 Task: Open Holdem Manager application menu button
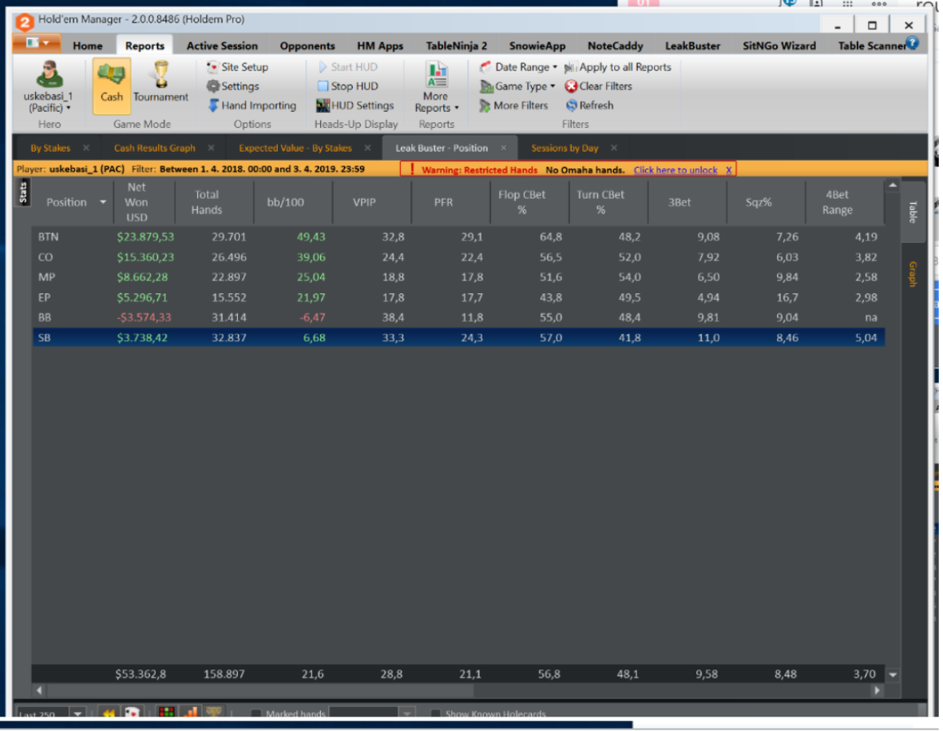pyautogui.click(x=37, y=43)
